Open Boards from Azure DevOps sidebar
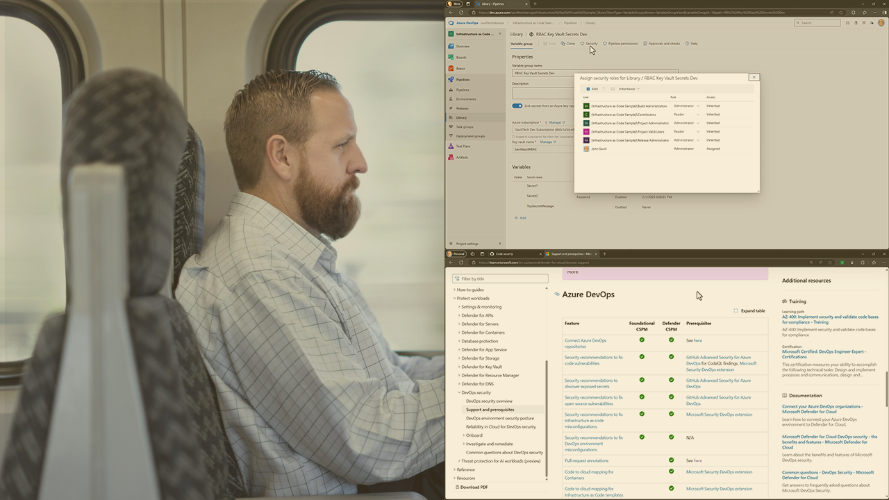The height and width of the screenshot is (500, 889). 461,57
